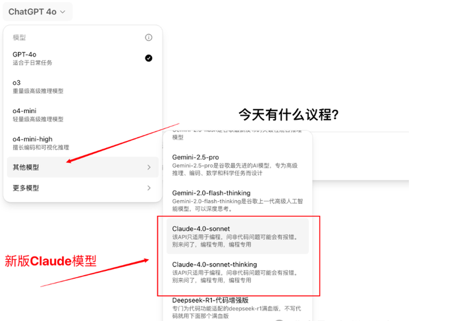
Task: Click the 今天有什么议程? heading text
Action: point(288,114)
